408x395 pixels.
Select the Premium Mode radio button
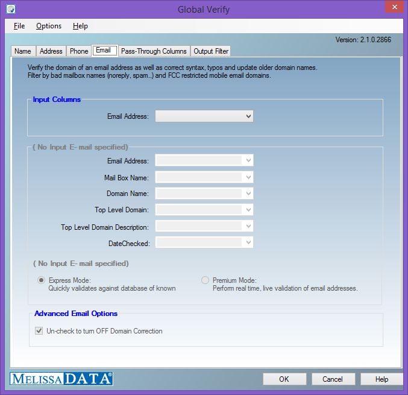point(205,280)
